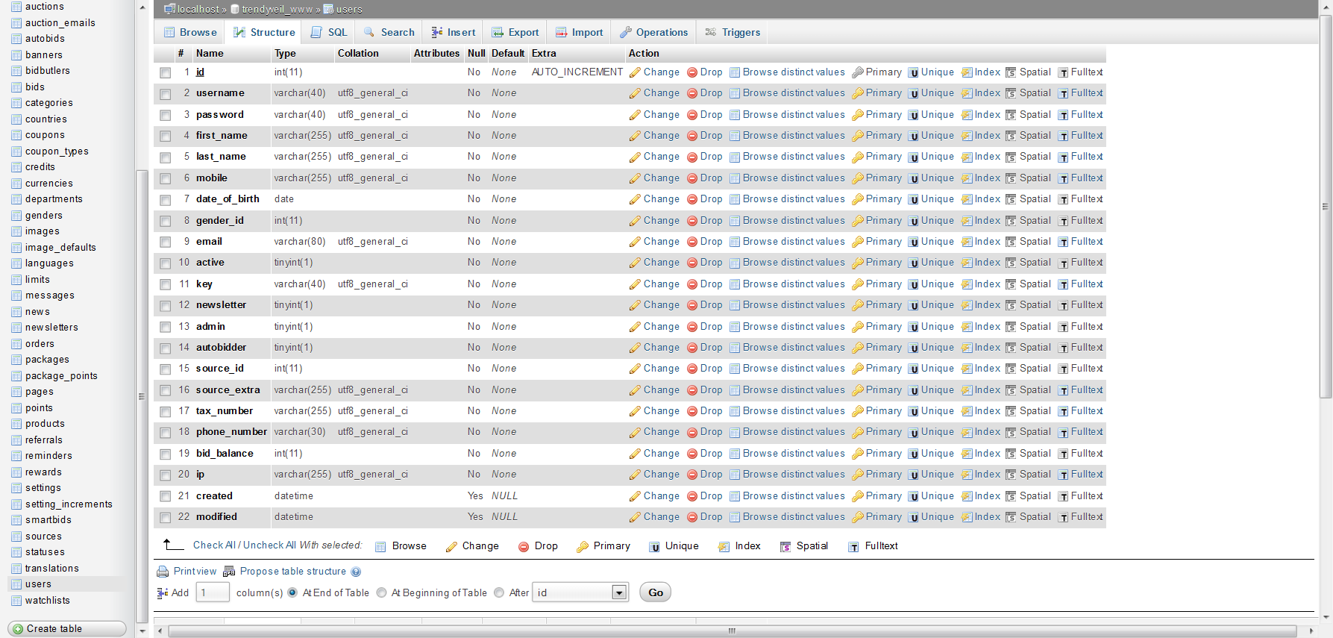1333x638 pixels.
Task: Click the pencil Change icon in the created row
Action: pos(635,497)
